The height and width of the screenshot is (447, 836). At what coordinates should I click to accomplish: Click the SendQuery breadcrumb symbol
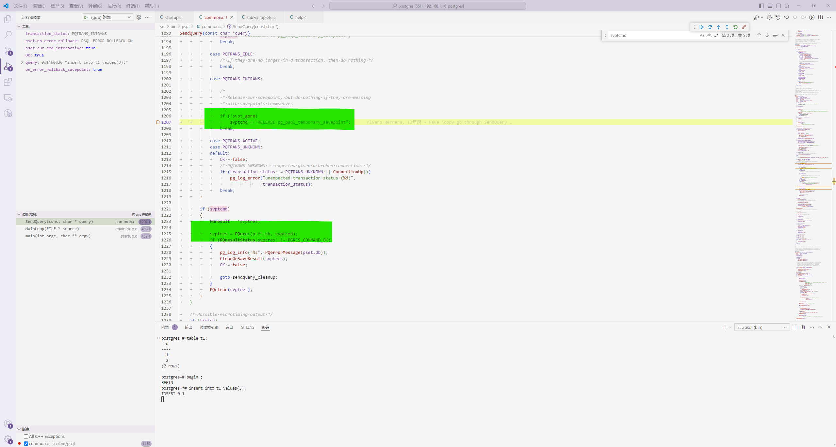pyautogui.click(x=255, y=26)
